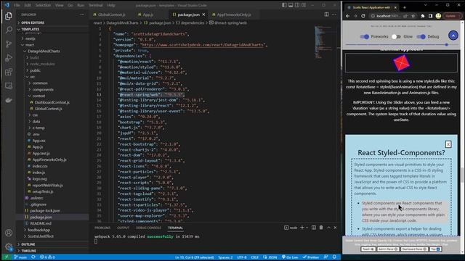Reload the browser page
Viewport: 465px width, 261px height.
click(363, 16)
